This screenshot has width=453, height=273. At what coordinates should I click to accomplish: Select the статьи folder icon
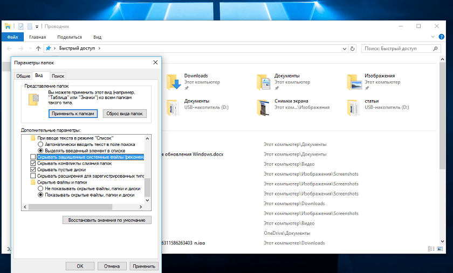(x=354, y=108)
